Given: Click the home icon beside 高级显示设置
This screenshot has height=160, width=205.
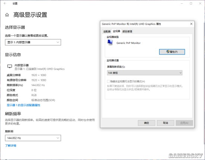Looking at the screenshot, I should [x=7, y=15].
